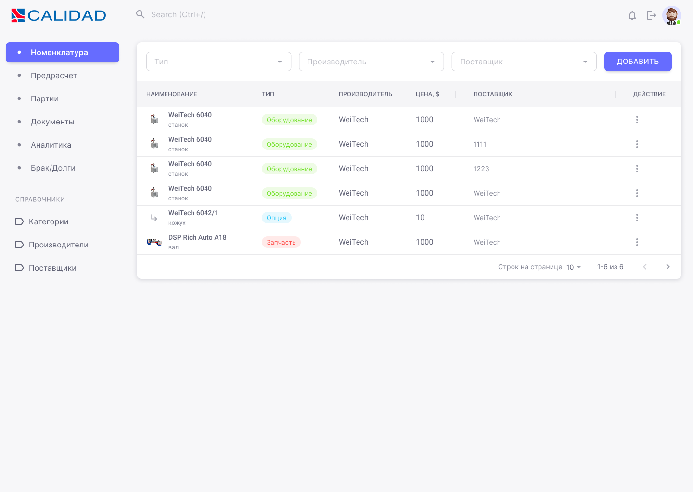Click the ДОБАВИТЬ button
693x492 pixels.
tap(638, 61)
